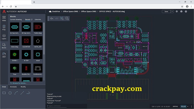Image resolution: width=194 pixels, height=109 pixels.
Task: Select the Toilet.dwg block thumbnail
Action: coord(38,27)
